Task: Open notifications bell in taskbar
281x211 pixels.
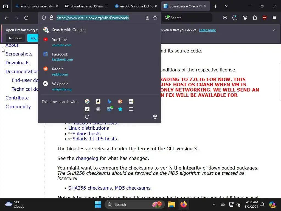Action: (x=262, y=204)
